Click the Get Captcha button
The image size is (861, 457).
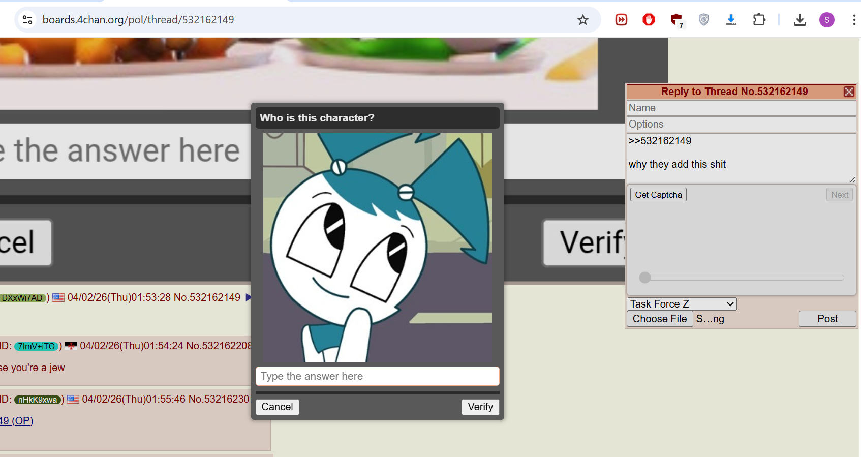point(658,195)
